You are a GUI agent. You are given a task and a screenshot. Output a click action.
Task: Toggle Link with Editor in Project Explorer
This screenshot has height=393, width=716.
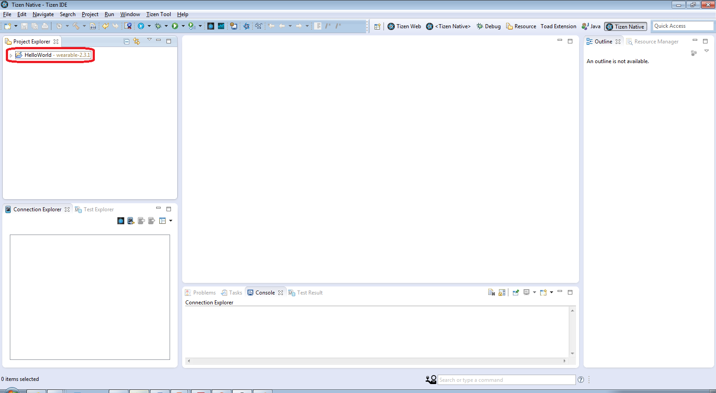pos(136,41)
